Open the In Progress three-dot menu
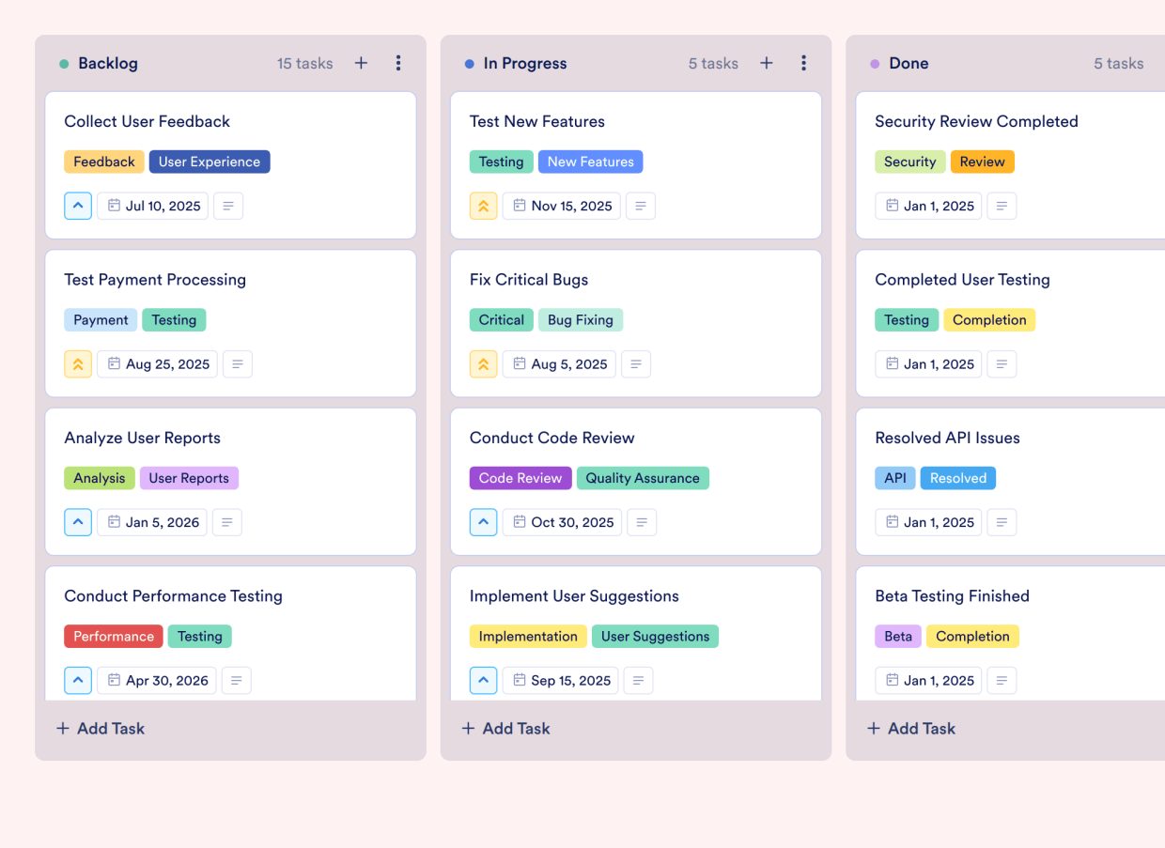Viewport: 1165px width, 848px height. coord(803,63)
